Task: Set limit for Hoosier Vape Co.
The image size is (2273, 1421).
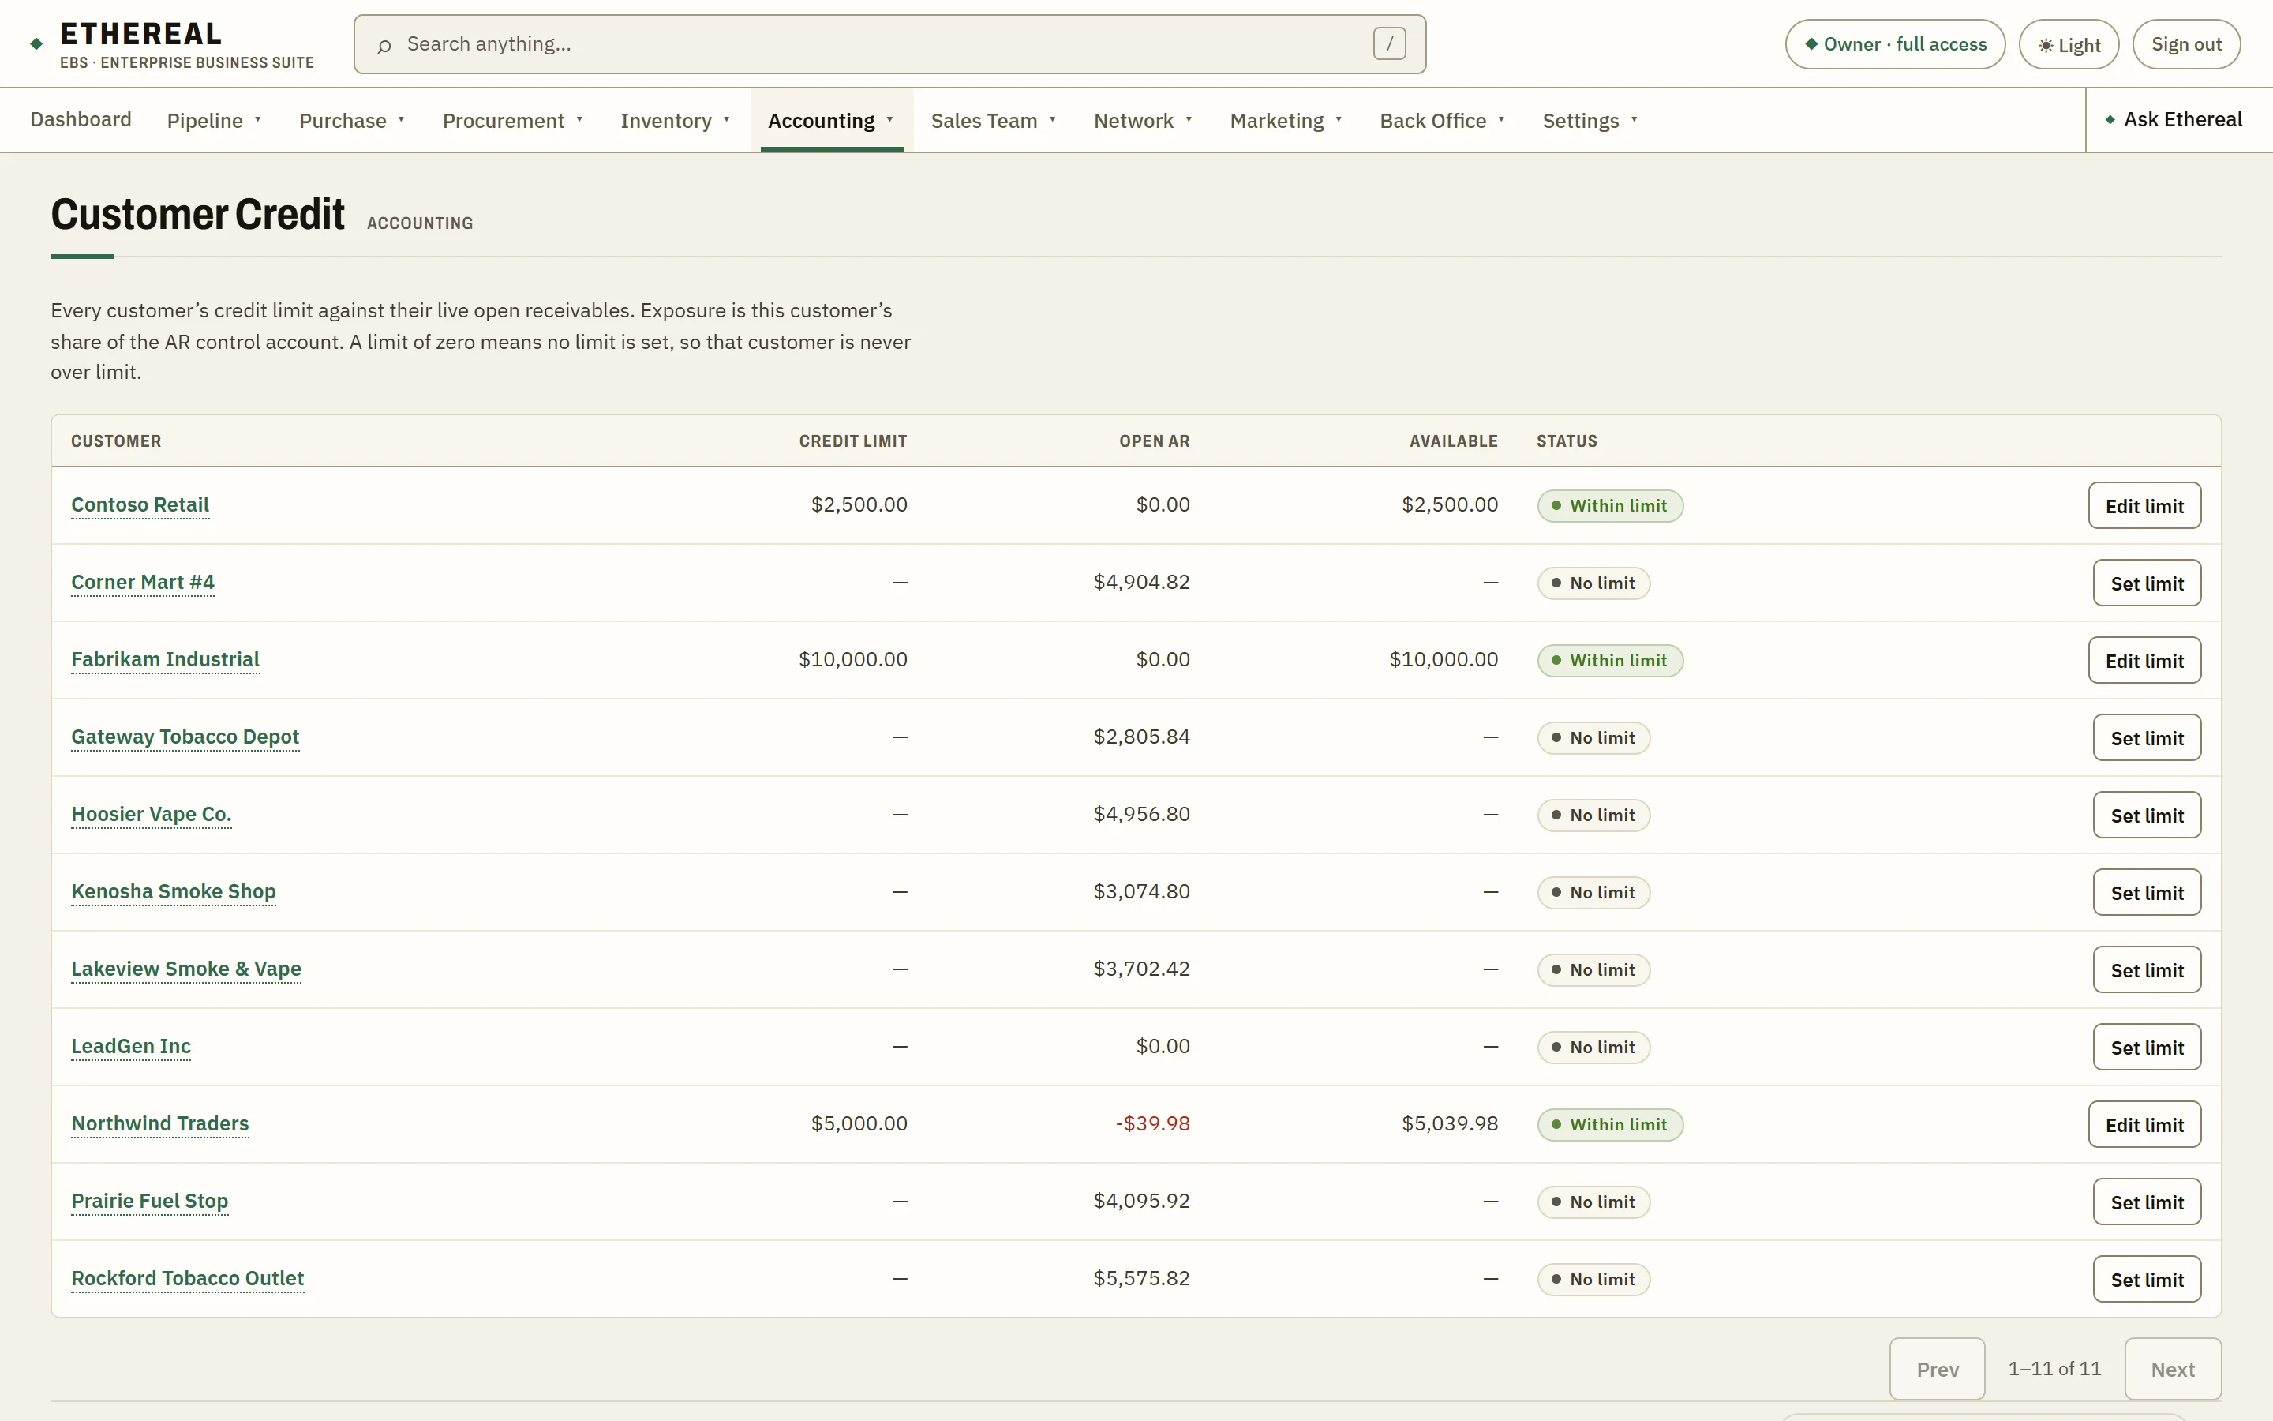Action: click(2146, 815)
